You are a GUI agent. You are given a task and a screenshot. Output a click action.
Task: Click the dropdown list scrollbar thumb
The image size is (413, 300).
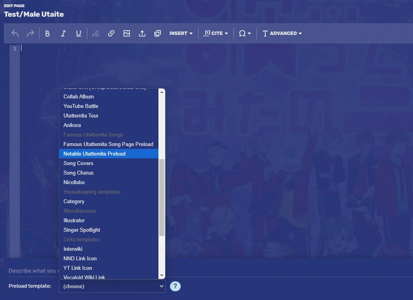tap(162, 198)
